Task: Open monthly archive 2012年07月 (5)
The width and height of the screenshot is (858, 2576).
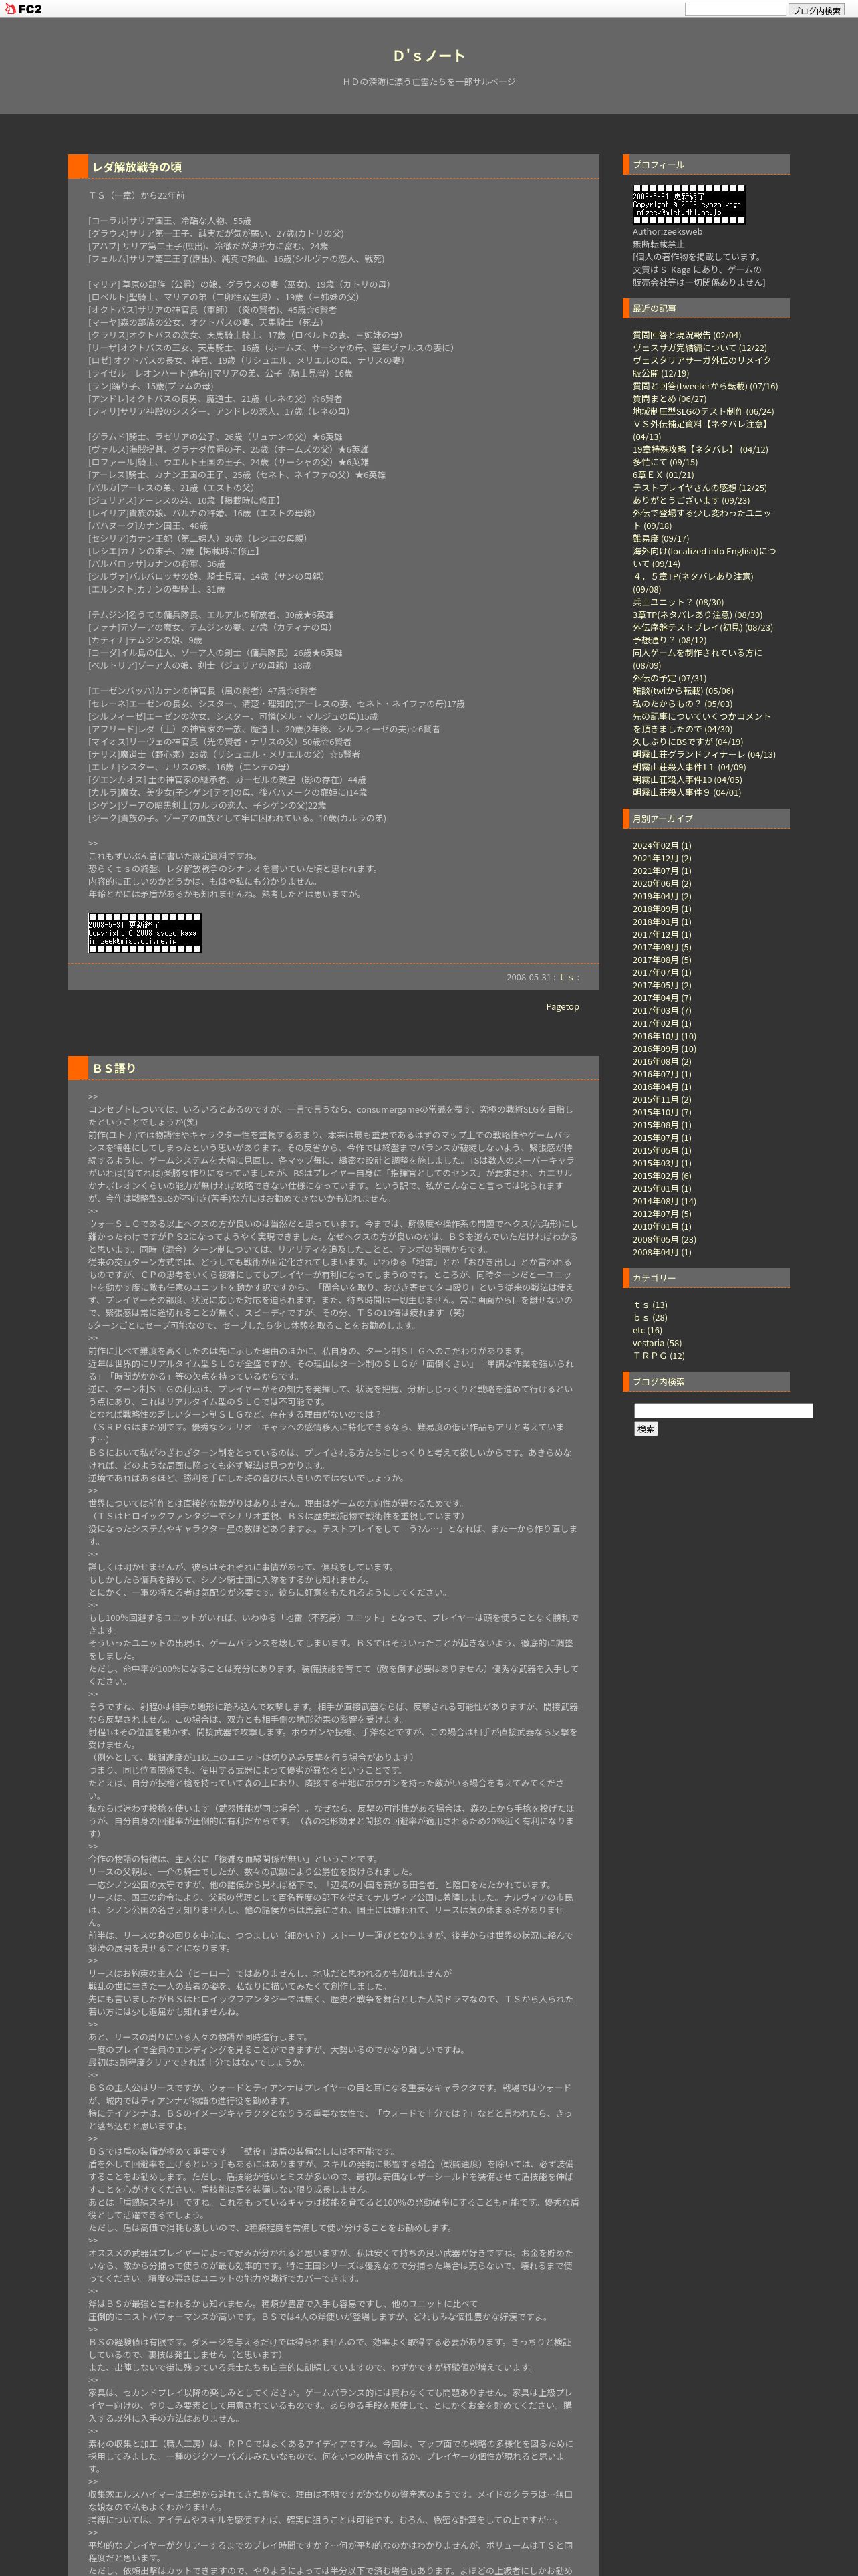Action: (662, 1214)
